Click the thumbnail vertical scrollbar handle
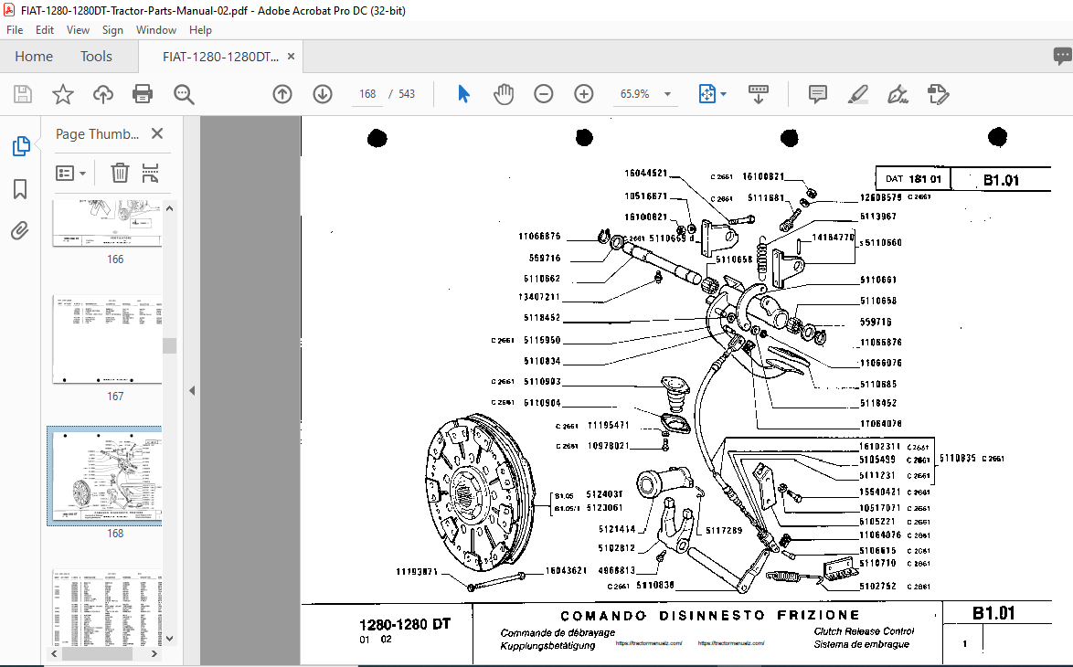1073x667 pixels. [x=170, y=345]
